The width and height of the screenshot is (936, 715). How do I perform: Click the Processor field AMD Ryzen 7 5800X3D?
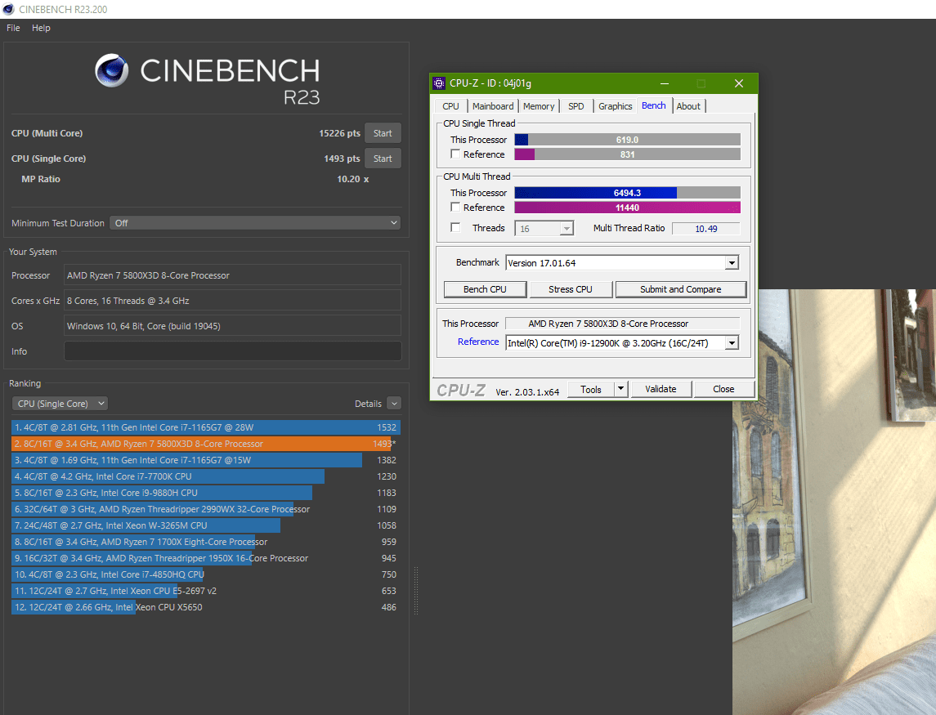233,275
